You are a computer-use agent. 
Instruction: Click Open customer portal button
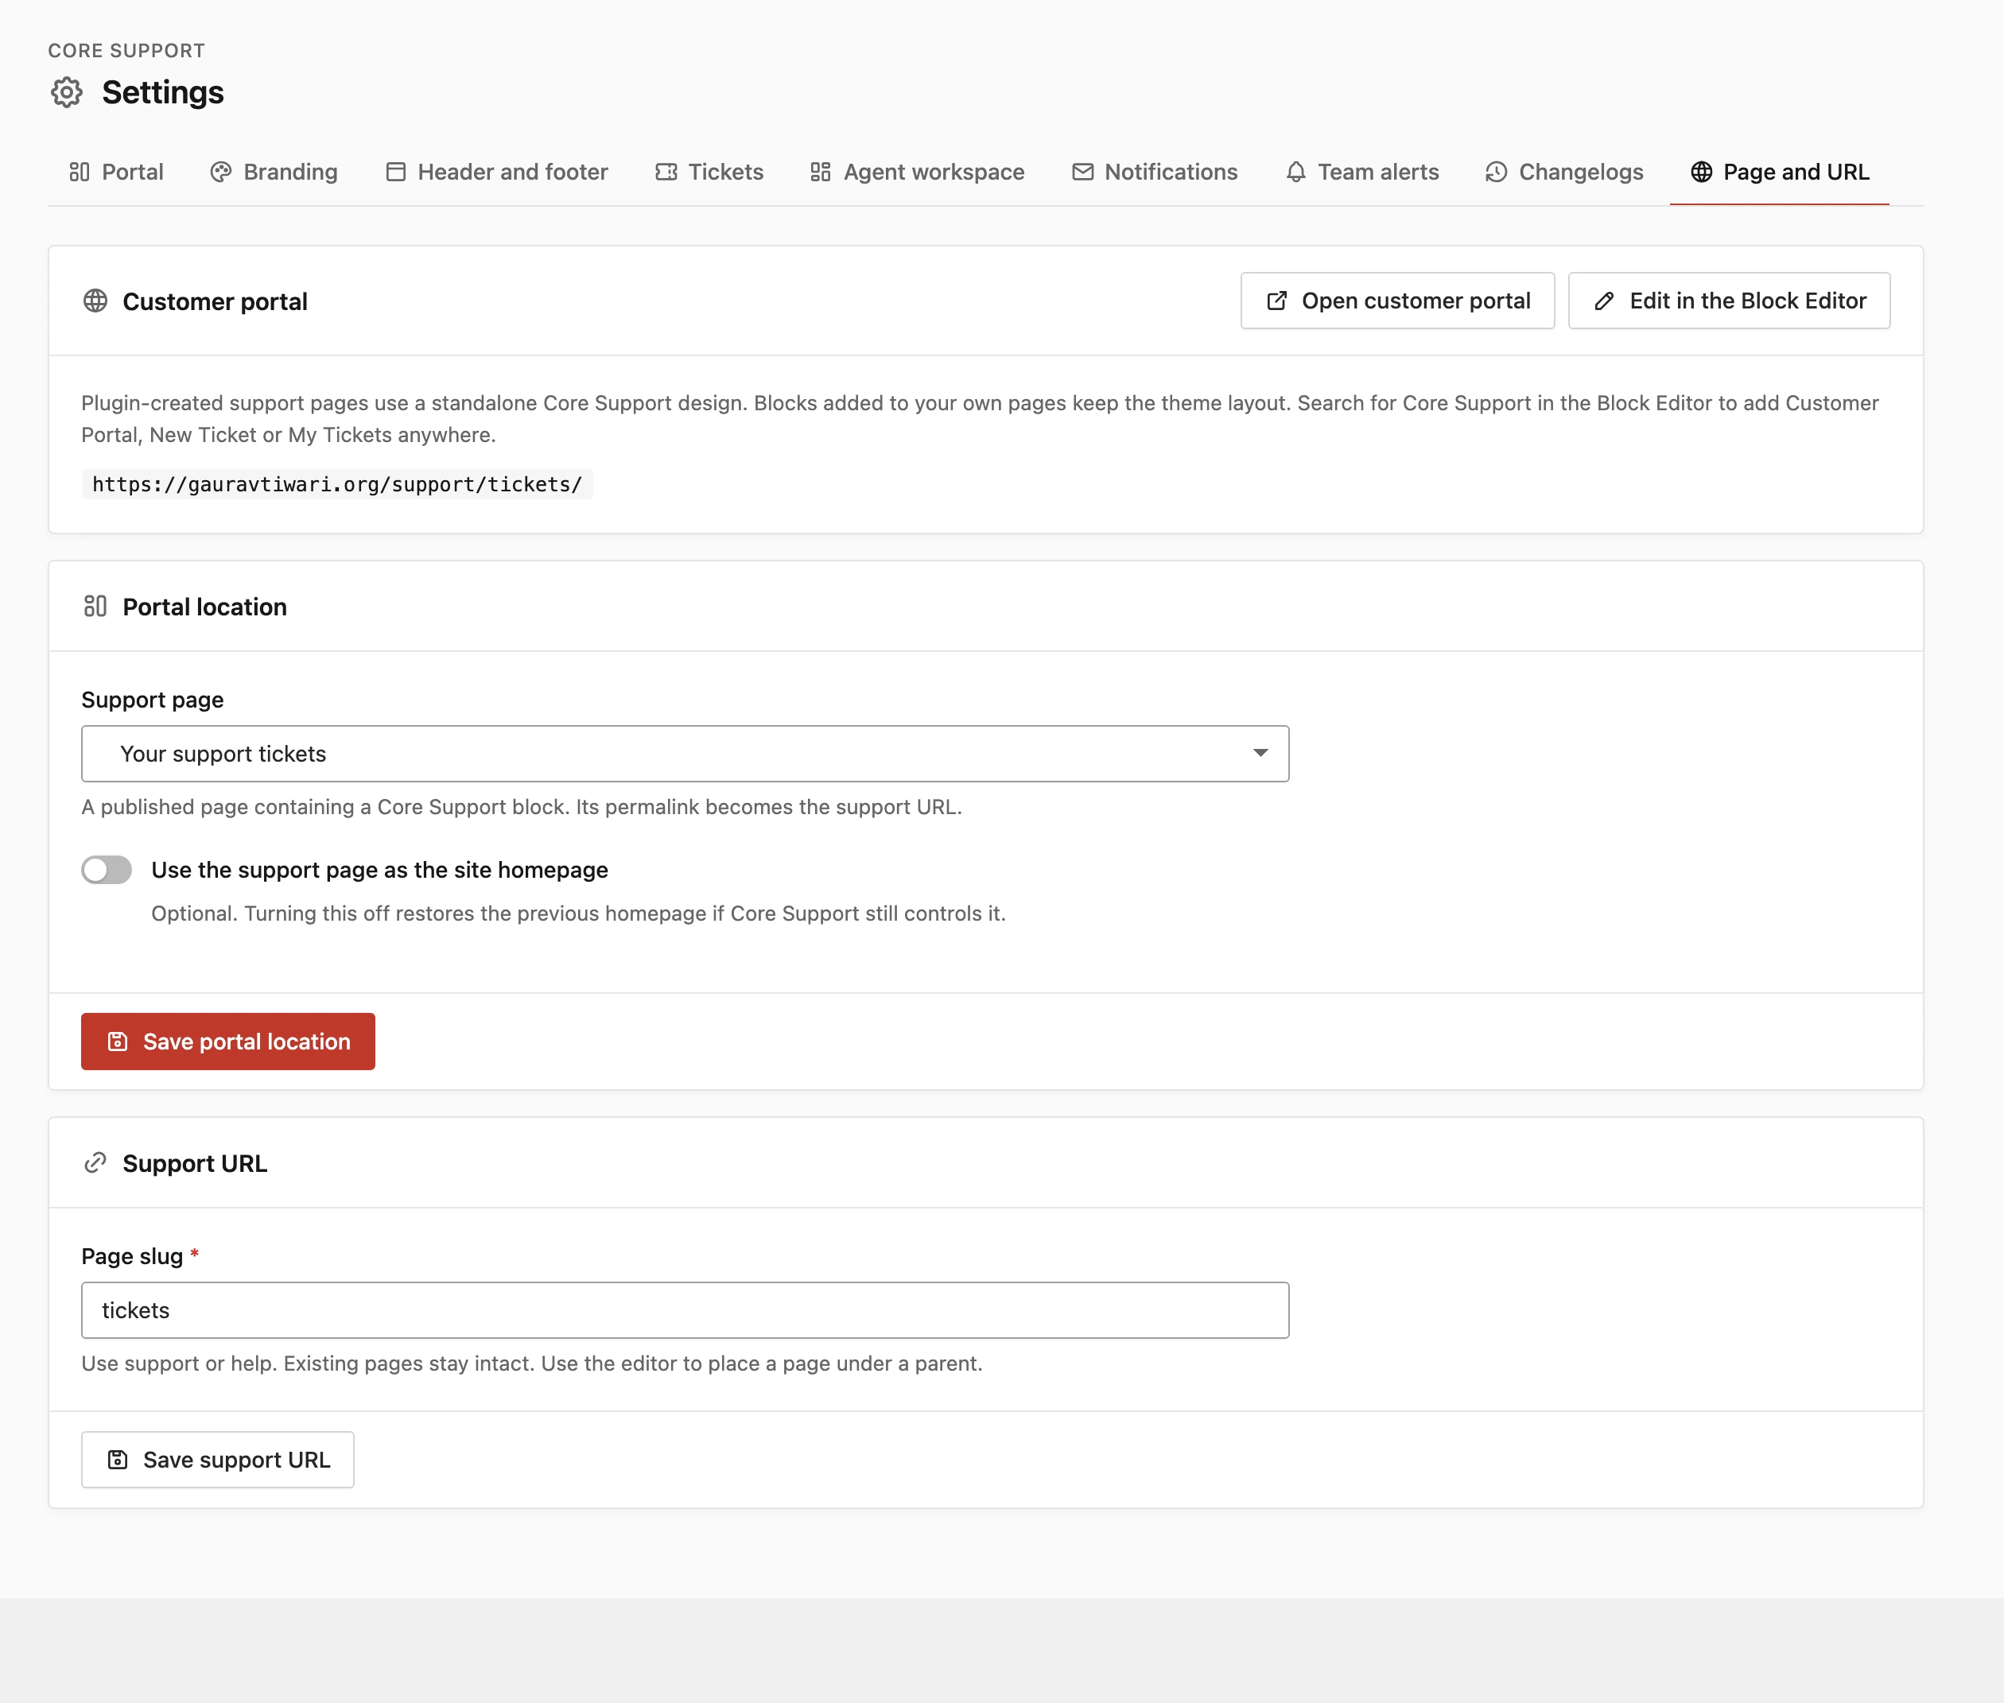tap(1397, 301)
